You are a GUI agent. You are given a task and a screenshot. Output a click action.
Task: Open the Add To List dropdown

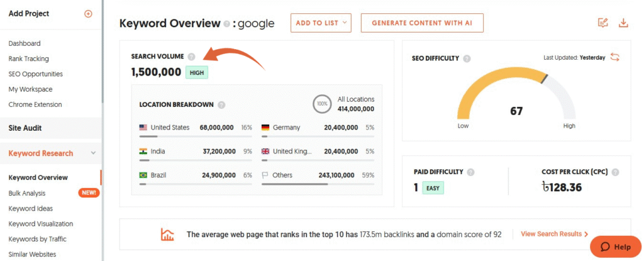321,23
